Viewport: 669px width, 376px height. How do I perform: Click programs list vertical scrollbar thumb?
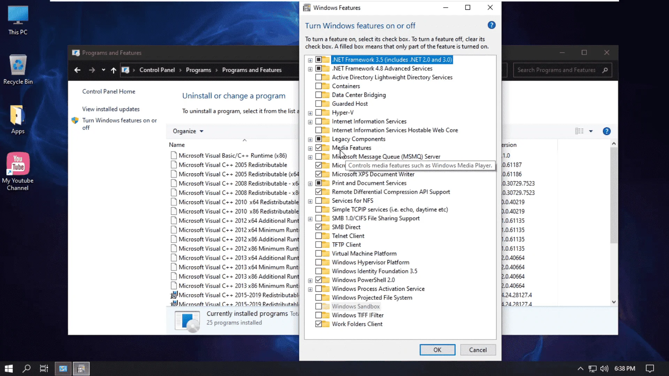[x=614, y=195]
